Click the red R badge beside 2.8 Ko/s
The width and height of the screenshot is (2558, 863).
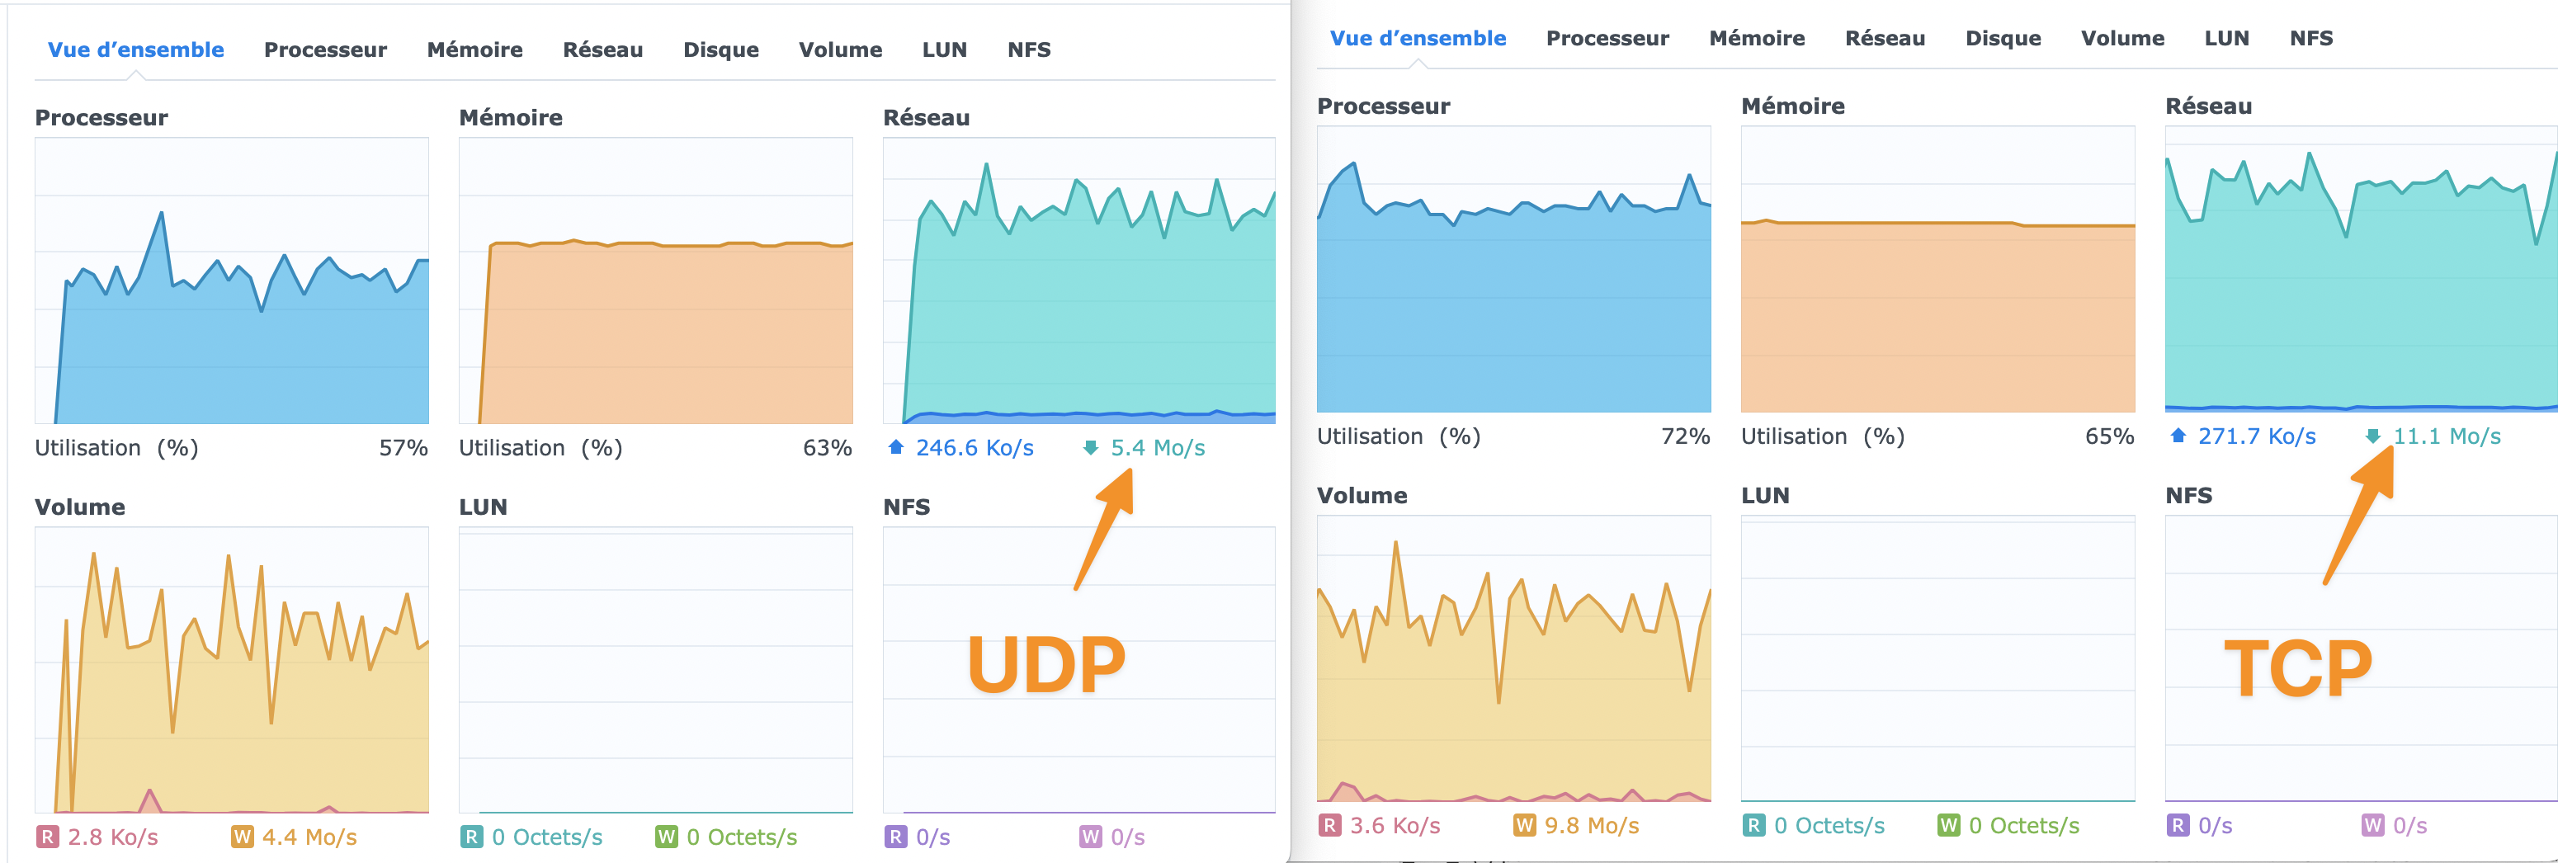[47, 837]
